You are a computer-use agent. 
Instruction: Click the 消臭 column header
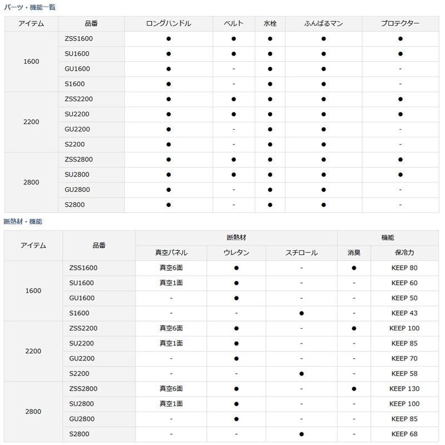click(354, 253)
